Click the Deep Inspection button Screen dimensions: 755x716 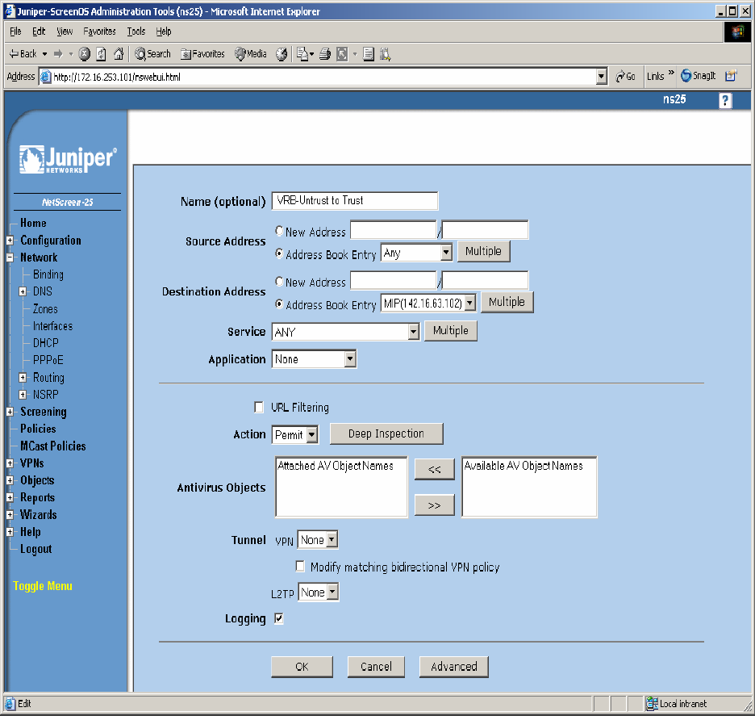tap(386, 433)
